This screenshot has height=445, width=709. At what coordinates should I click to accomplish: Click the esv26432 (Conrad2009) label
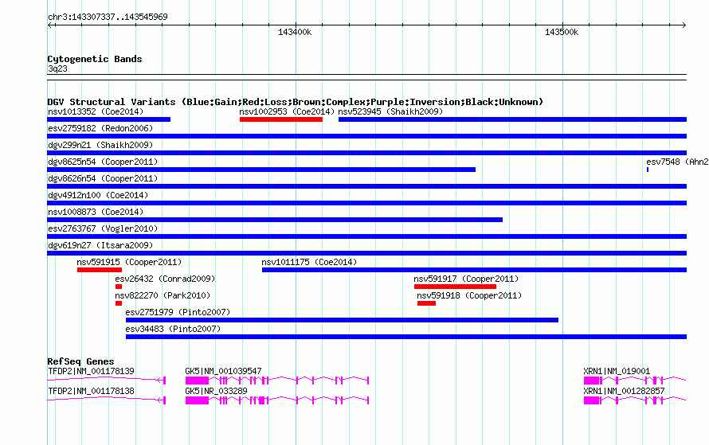coord(165,279)
